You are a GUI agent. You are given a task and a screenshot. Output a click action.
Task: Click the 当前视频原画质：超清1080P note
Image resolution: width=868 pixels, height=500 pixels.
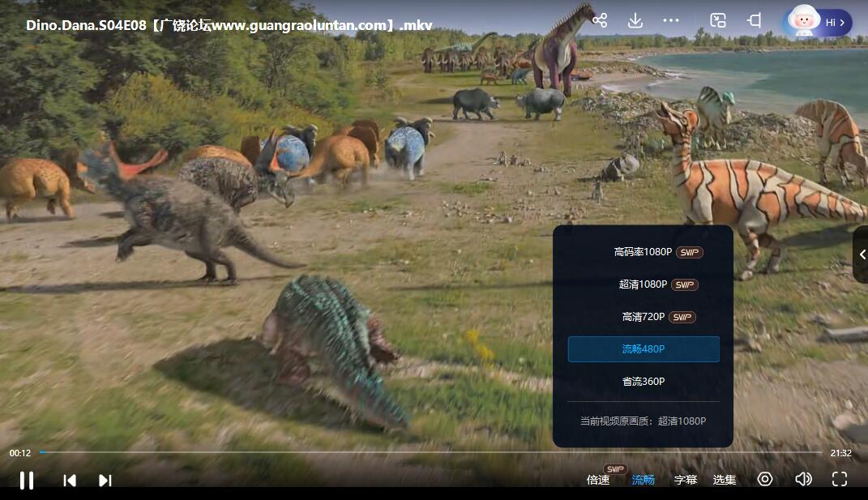pos(644,421)
